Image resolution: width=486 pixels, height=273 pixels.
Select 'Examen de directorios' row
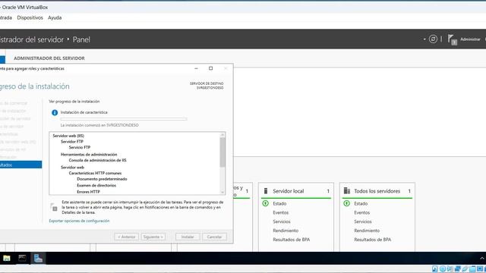(96, 185)
